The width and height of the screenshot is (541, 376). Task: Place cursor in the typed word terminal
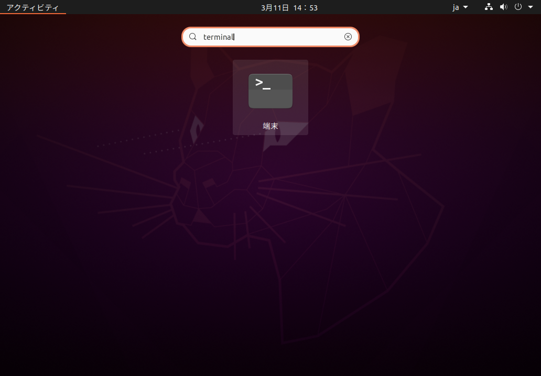pyautogui.click(x=218, y=37)
